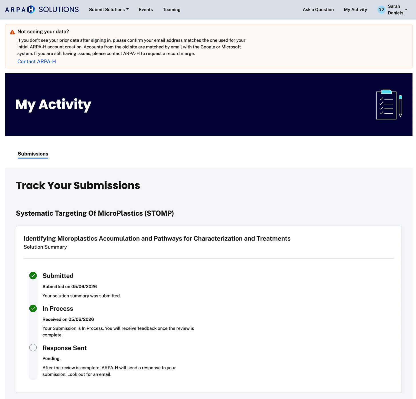Click the clipboard checklist icon
The width and height of the screenshot is (416, 399).
tap(389, 104)
